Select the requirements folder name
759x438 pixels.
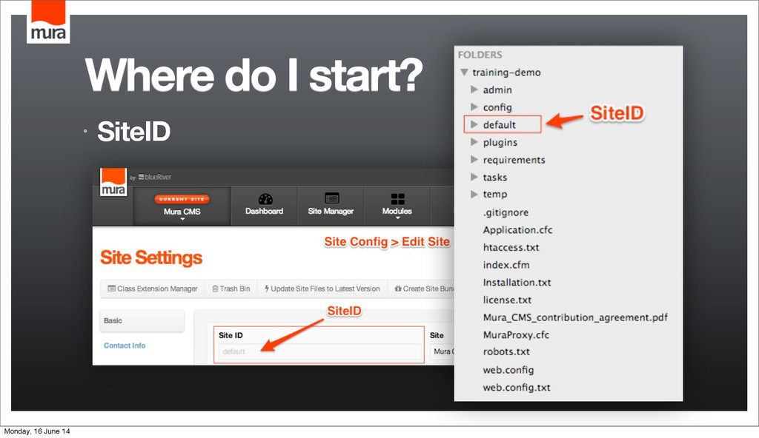click(514, 160)
